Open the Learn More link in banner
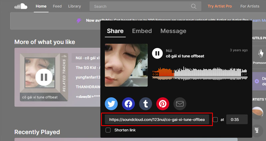This screenshot has width=266, height=141. [x=258, y=21]
